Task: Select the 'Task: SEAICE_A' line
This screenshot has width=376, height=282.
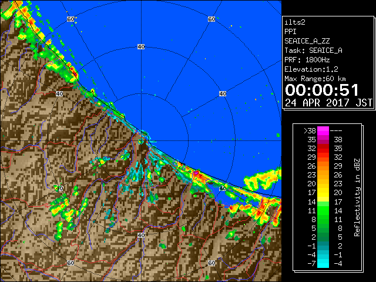Action: pos(313,51)
